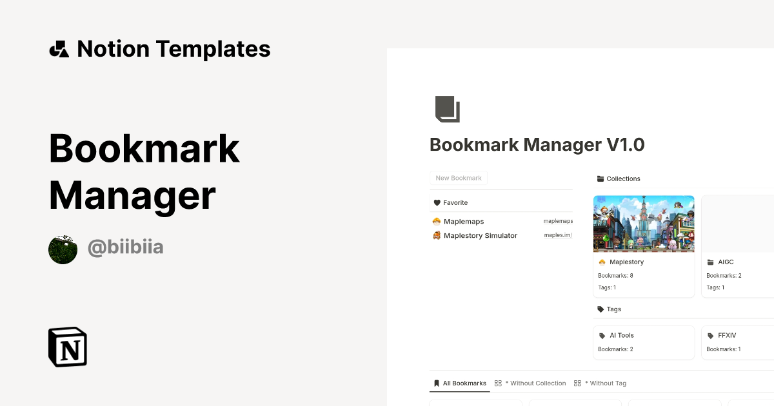The width and height of the screenshot is (774, 406).
Task: Click the @biibiia author link
Action: 125,247
